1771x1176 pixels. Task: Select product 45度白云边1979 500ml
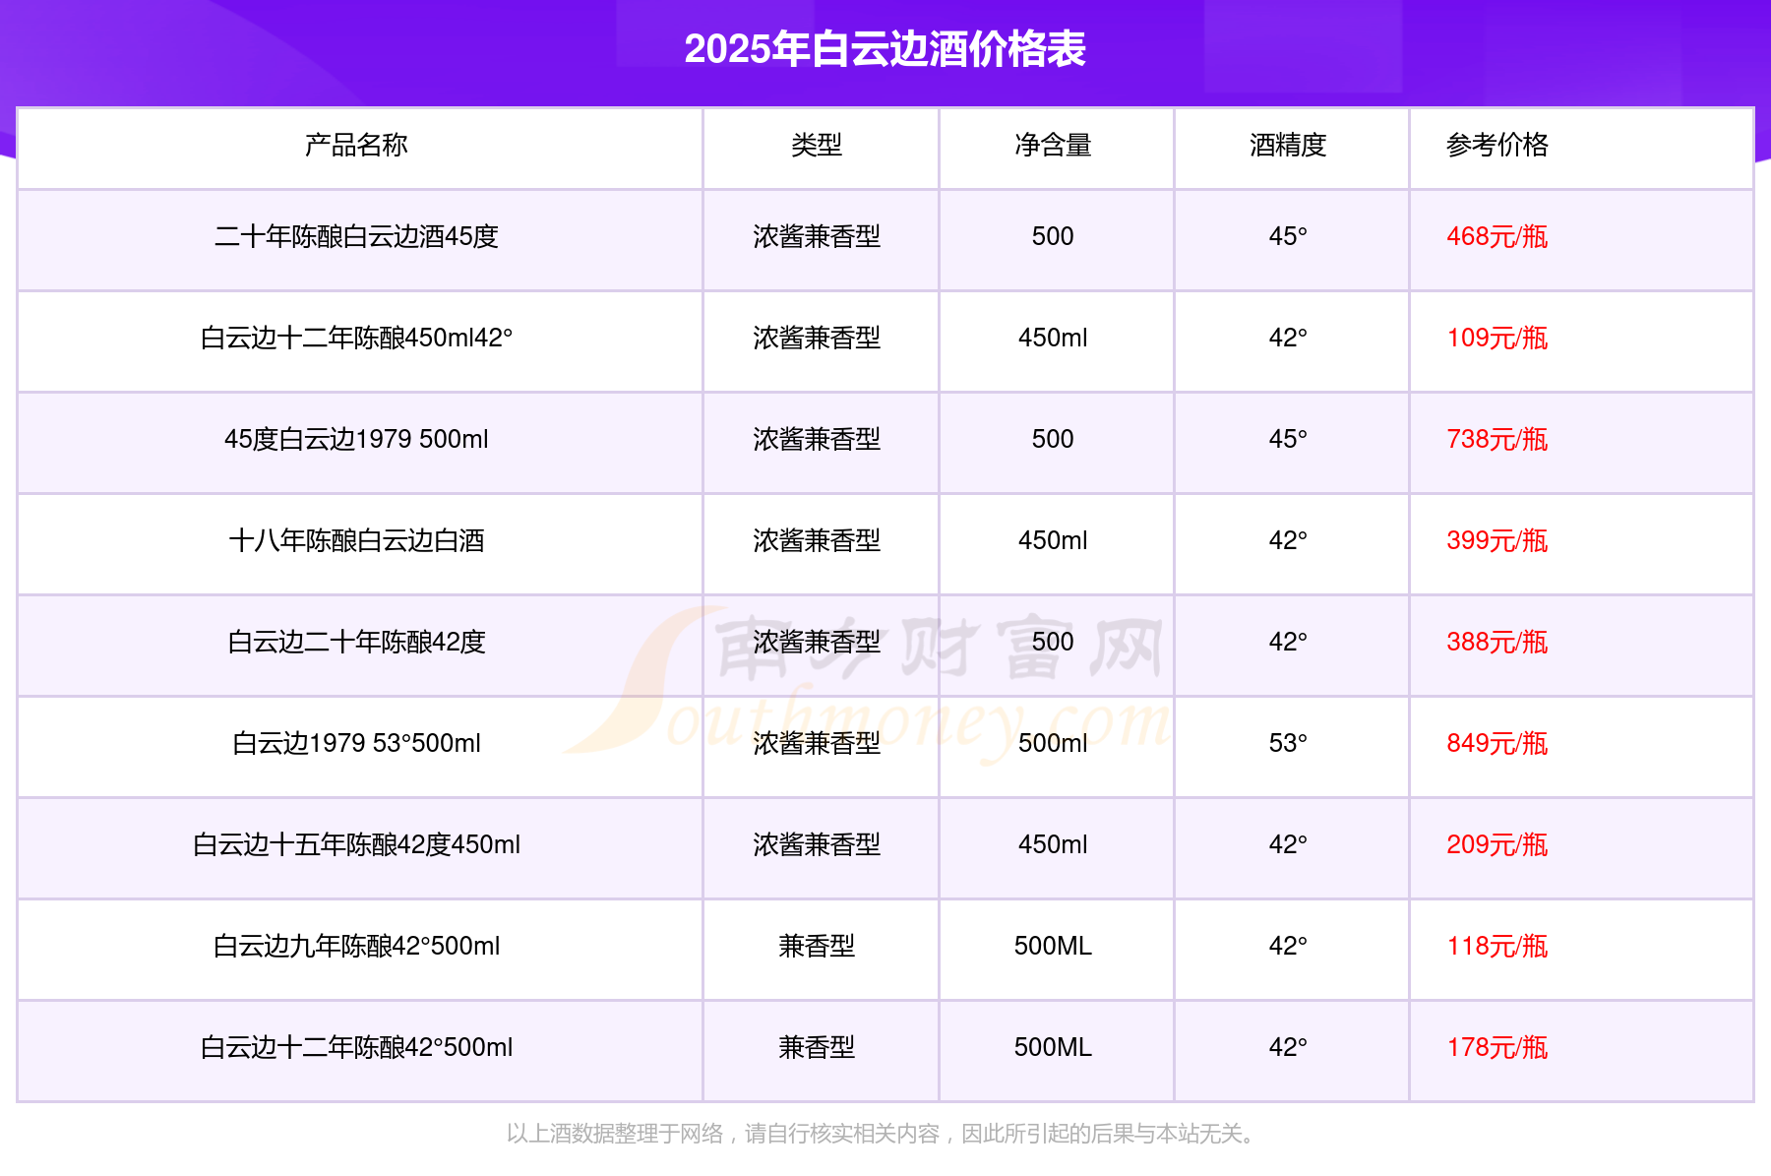[x=356, y=439]
